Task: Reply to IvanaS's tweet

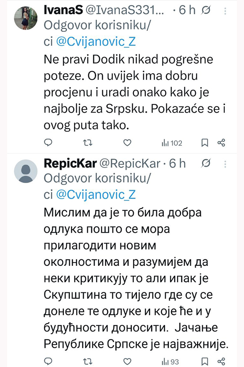Action: [x=48, y=143]
